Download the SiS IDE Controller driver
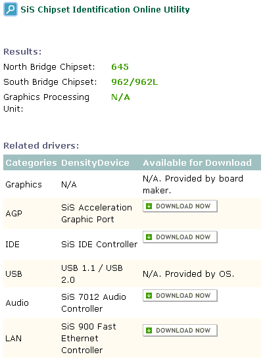The width and height of the screenshot is (265, 361). click(180, 237)
